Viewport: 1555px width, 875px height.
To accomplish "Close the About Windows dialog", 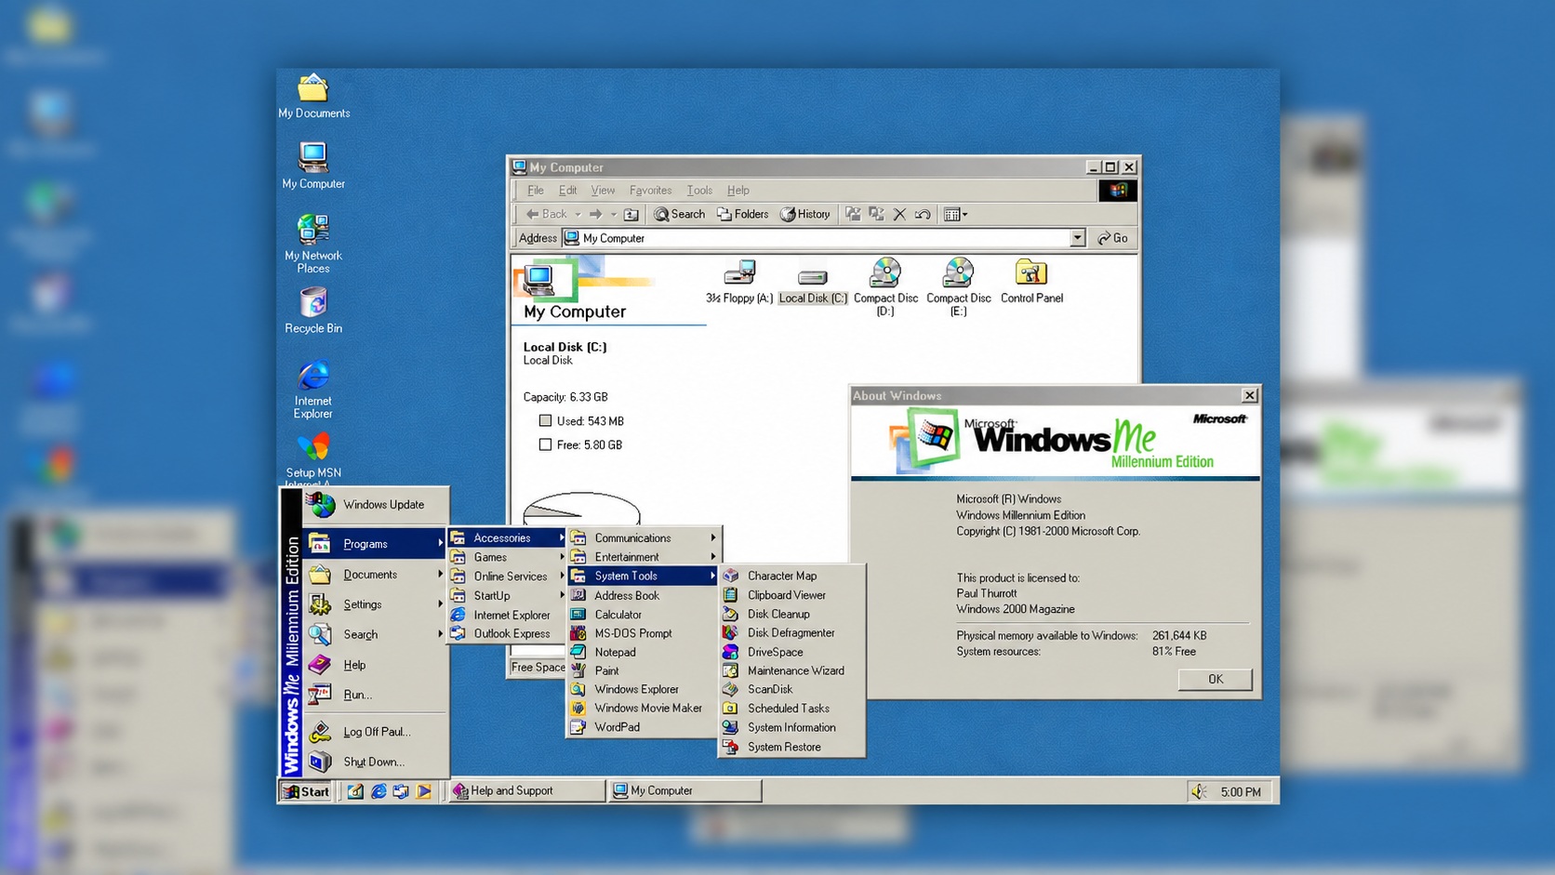I will click(x=1249, y=396).
